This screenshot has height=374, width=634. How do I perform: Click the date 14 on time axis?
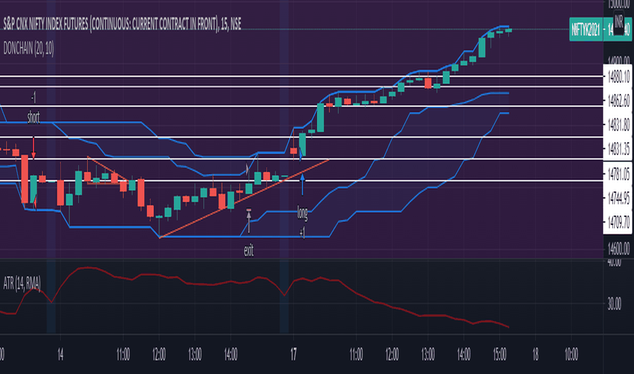click(x=61, y=354)
